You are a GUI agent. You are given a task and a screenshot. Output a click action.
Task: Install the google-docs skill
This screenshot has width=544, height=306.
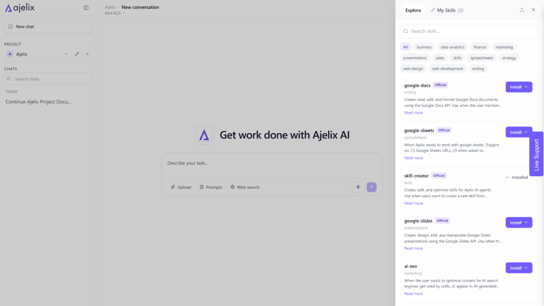(518, 87)
